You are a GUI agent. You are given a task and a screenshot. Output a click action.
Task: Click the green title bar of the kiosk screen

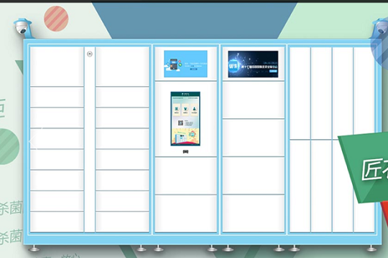[x=185, y=94]
